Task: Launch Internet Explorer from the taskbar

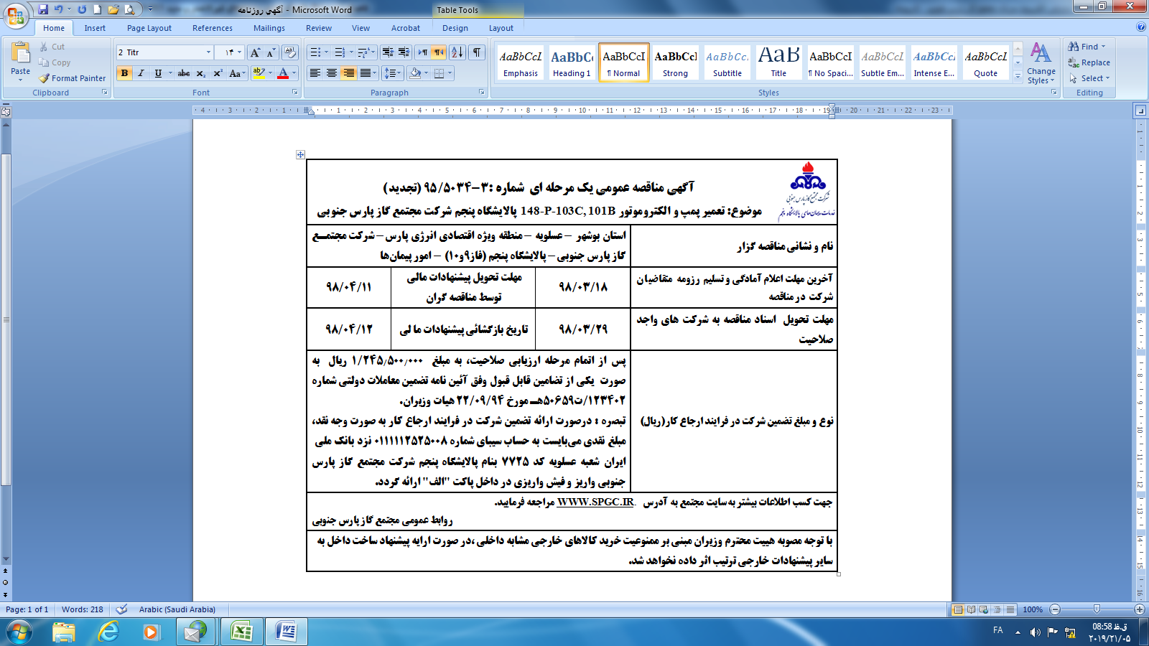Action: (x=108, y=632)
